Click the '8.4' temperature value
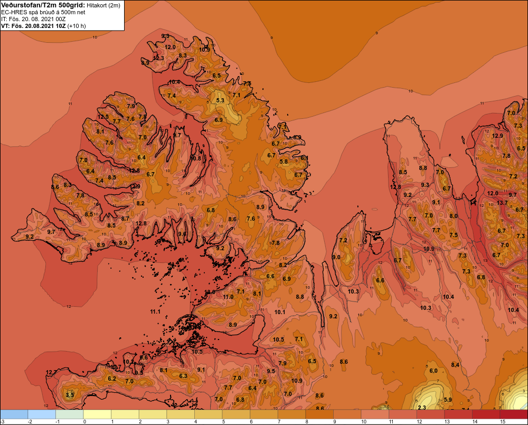Screen dimensions: 528x425 click(455, 365)
